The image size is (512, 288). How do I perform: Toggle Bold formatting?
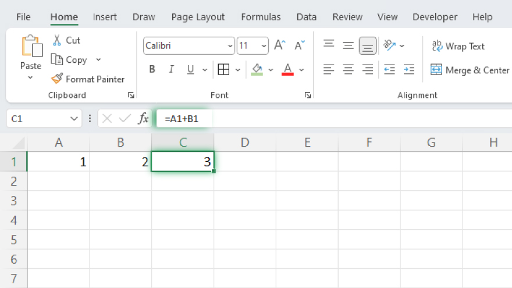pos(152,70)
